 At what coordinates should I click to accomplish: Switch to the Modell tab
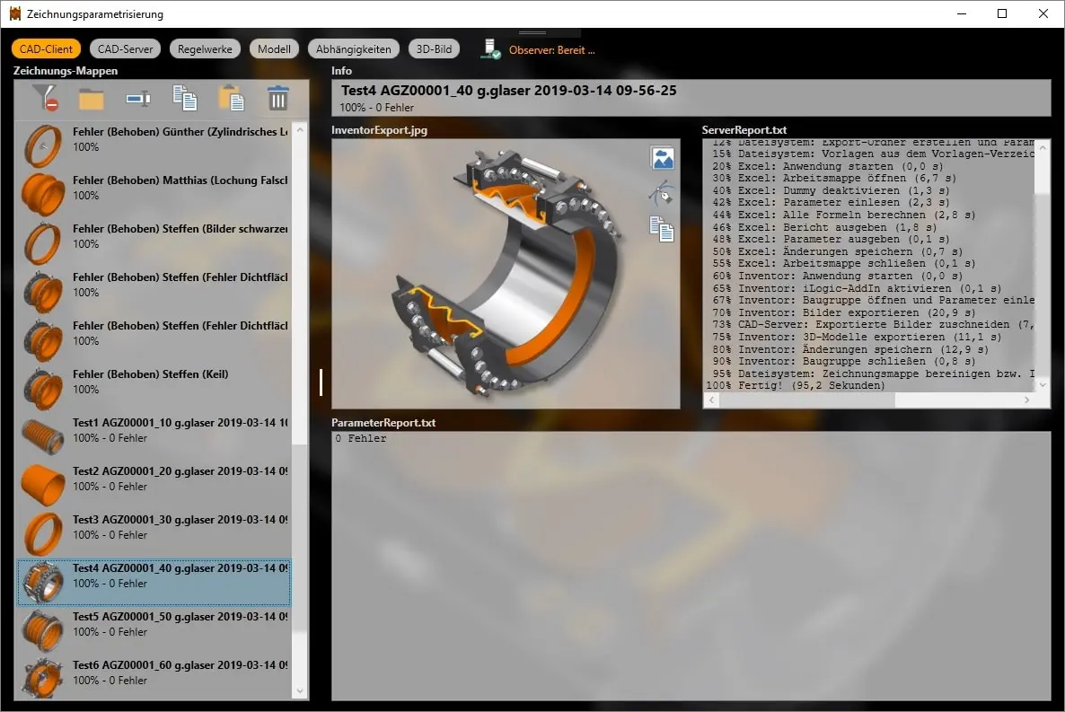pyautogui.click(x=274, y=49)
